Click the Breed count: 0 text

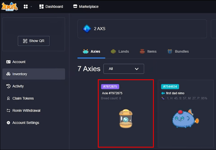111,98
